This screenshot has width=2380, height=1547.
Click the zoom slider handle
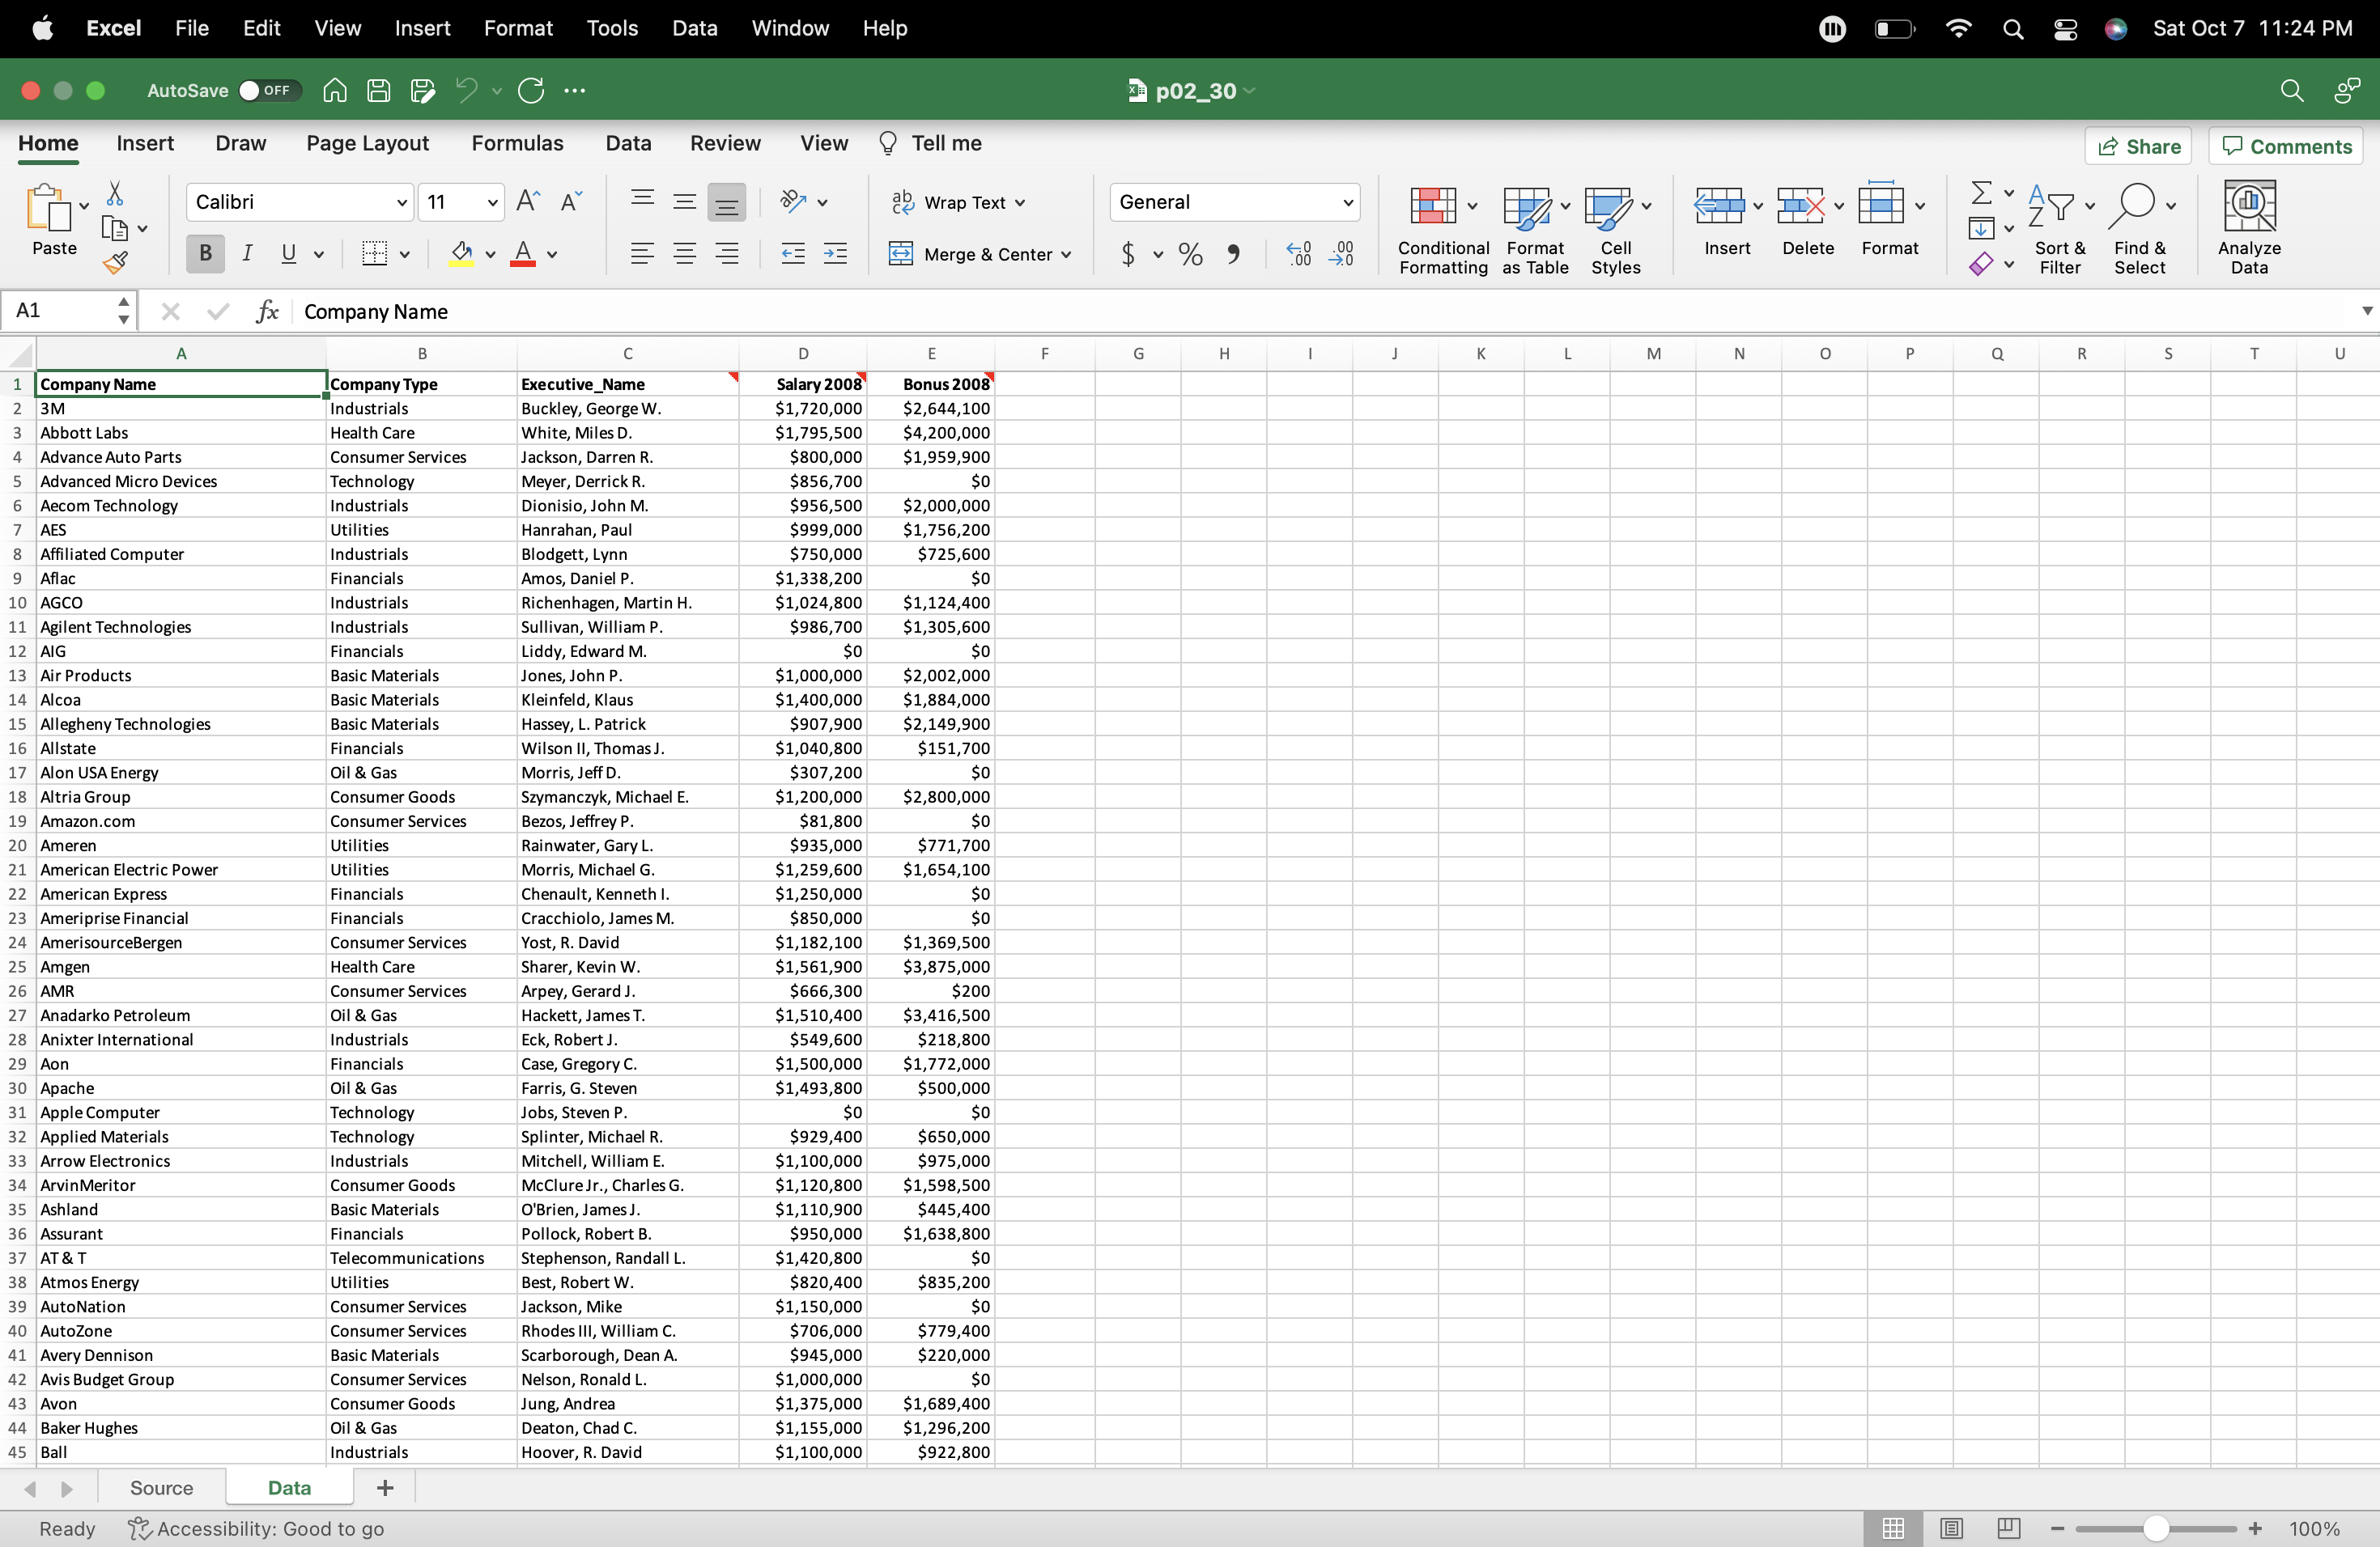tap(2156, 1528)
